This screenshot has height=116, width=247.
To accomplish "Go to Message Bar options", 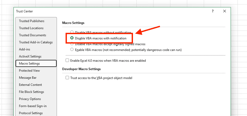I will [x=28, y=78].
